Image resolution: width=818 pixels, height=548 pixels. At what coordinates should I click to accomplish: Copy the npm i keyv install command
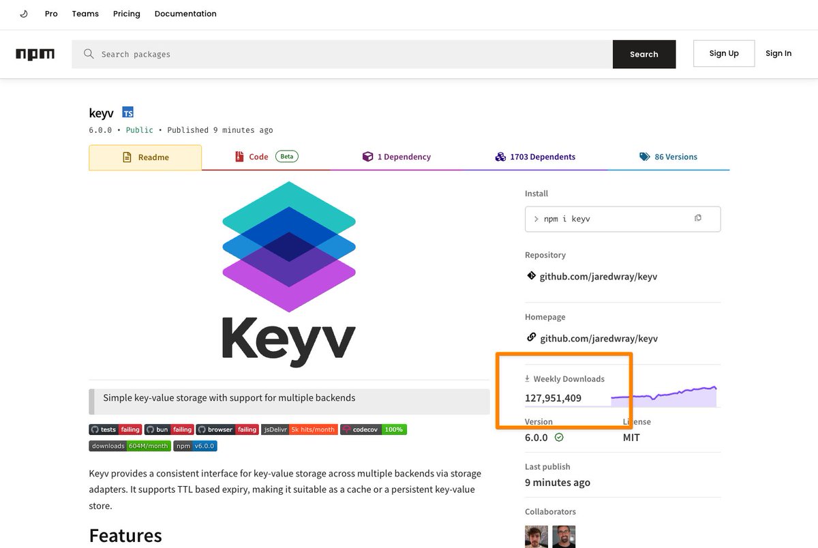[x=697, y=219]
